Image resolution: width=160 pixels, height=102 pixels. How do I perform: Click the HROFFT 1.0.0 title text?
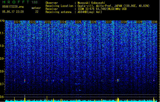(20, 2)
